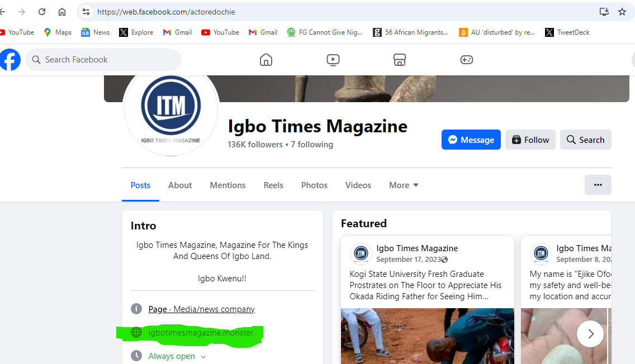Open Facebook Video (Watch) icon

[x=333, y=60]
